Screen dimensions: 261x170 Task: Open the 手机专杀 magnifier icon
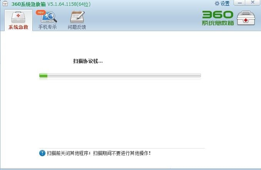click(49, 17)
